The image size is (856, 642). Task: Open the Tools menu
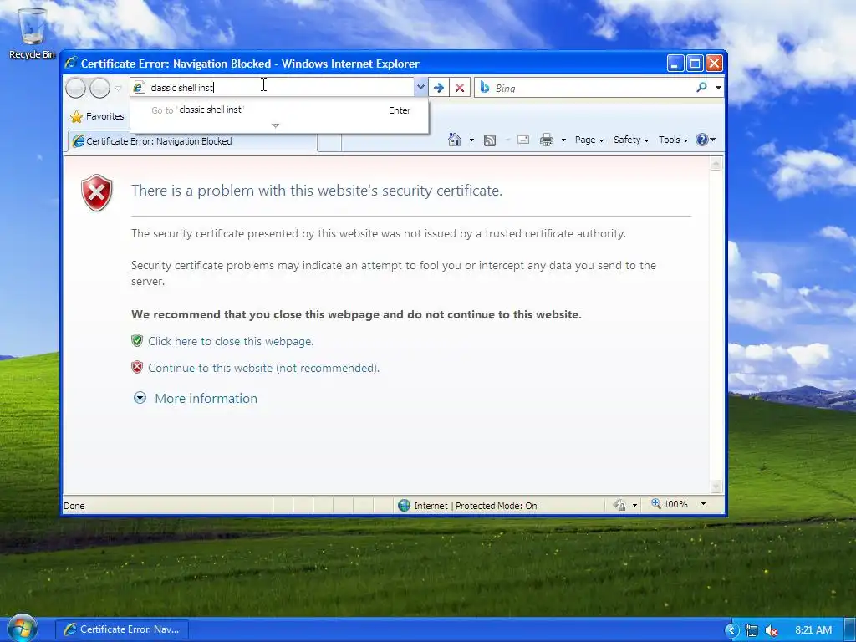pyautogui.click(x=673, y=140)
